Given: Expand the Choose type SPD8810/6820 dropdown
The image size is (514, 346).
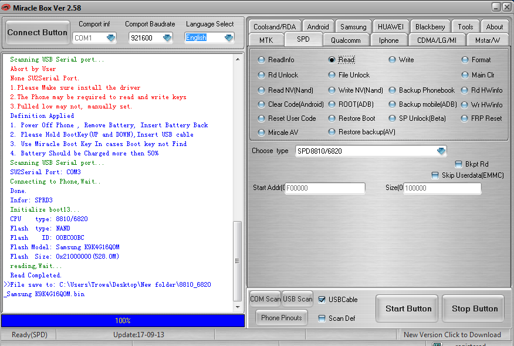Looking at the screenshot, I should click(441, 151).
